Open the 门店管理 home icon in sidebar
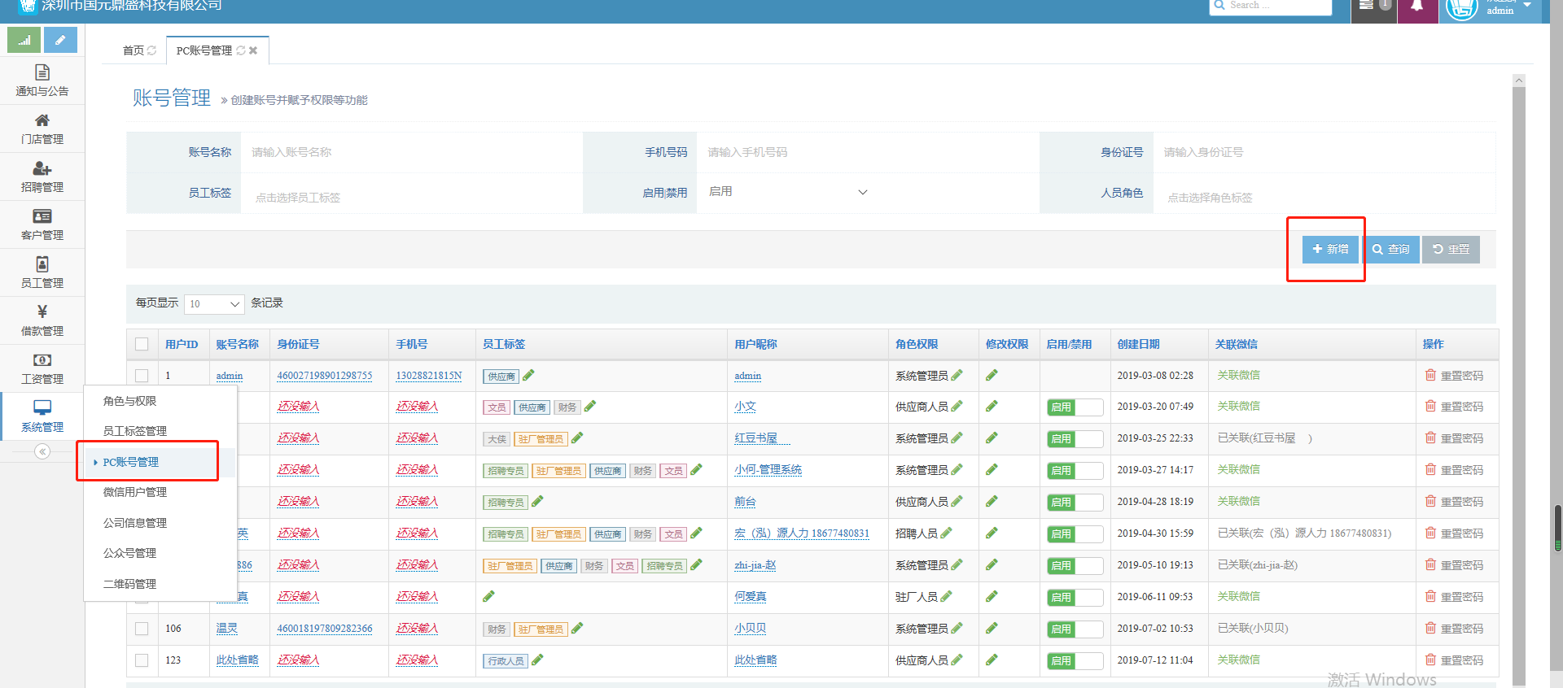The width and height of the screenshot is (1563, 688). pos(42,120)
